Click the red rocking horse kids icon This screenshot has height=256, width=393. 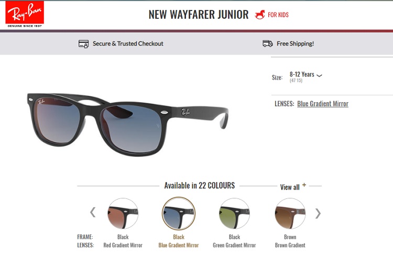pos(260,15)
